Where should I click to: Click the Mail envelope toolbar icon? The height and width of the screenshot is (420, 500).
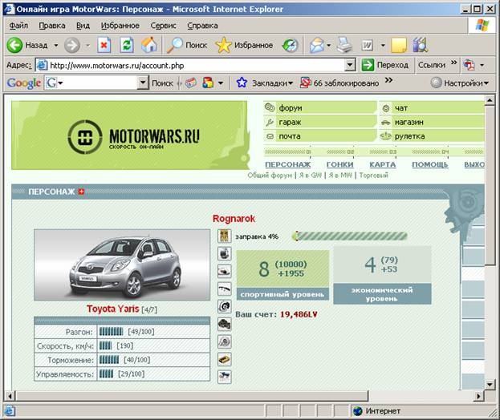pos(317,46)
